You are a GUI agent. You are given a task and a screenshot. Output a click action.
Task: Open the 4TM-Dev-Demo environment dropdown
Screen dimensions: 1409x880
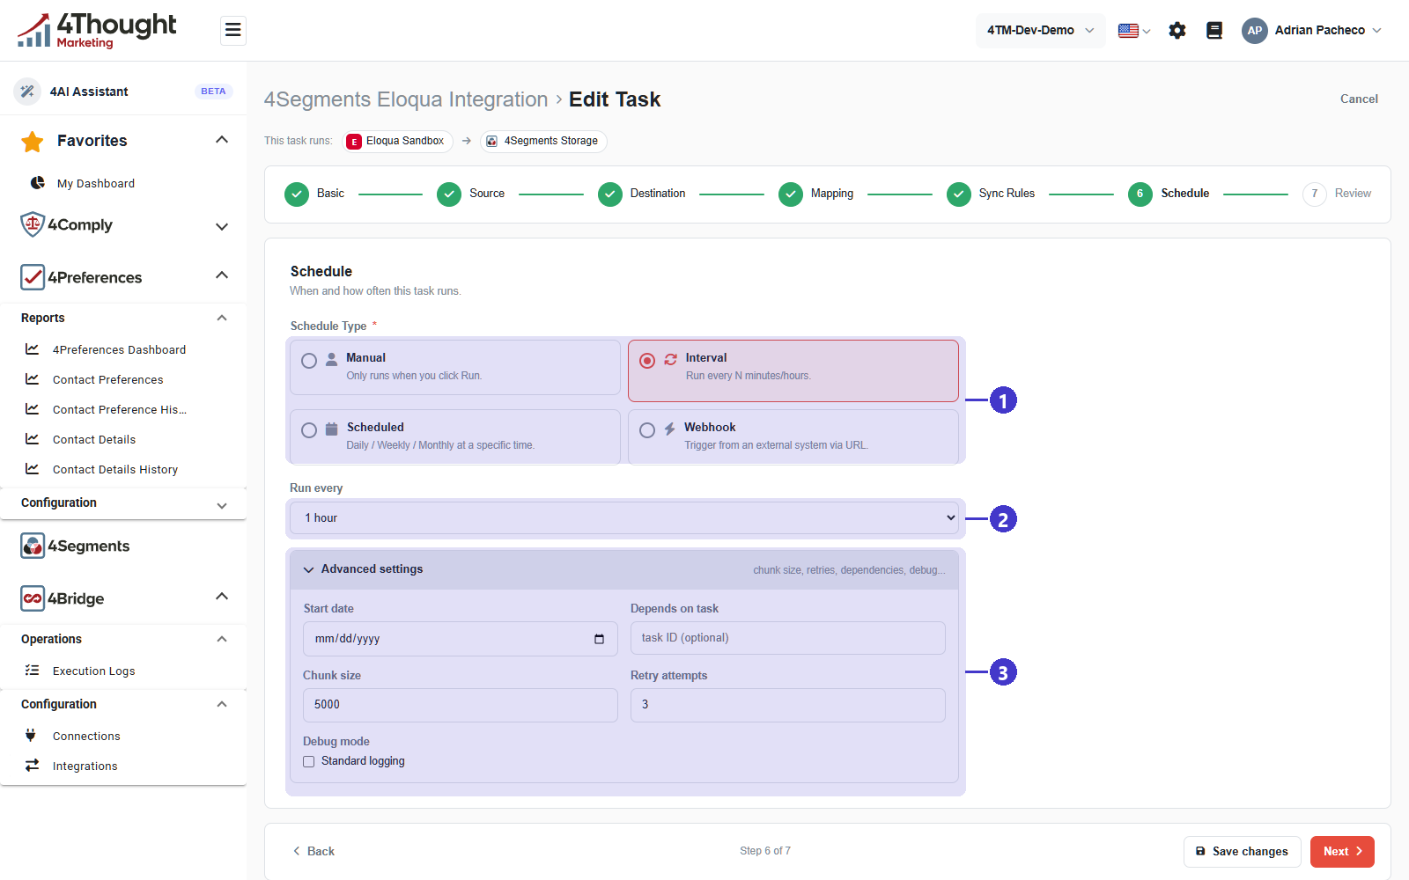coord(1041,31)
